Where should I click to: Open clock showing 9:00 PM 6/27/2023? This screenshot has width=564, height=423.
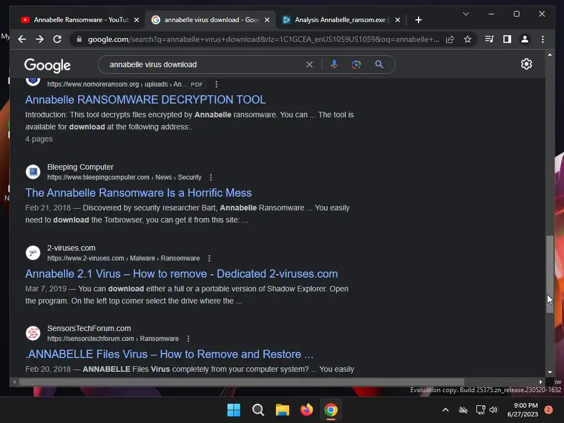pos(522,410)
